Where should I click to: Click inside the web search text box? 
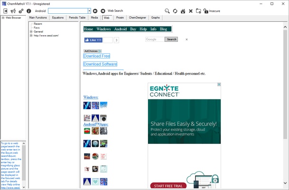tap(68, 11)
